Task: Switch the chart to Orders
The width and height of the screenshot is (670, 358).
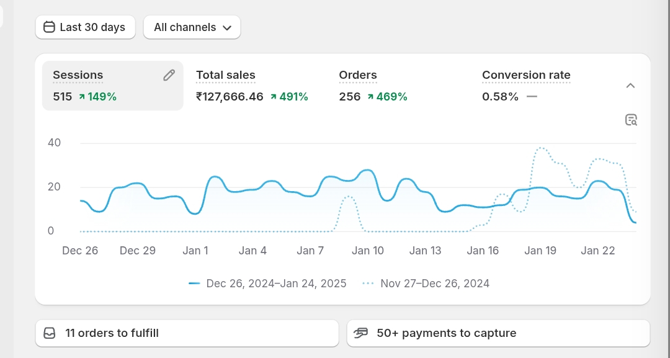Action: tap(358, 75)
